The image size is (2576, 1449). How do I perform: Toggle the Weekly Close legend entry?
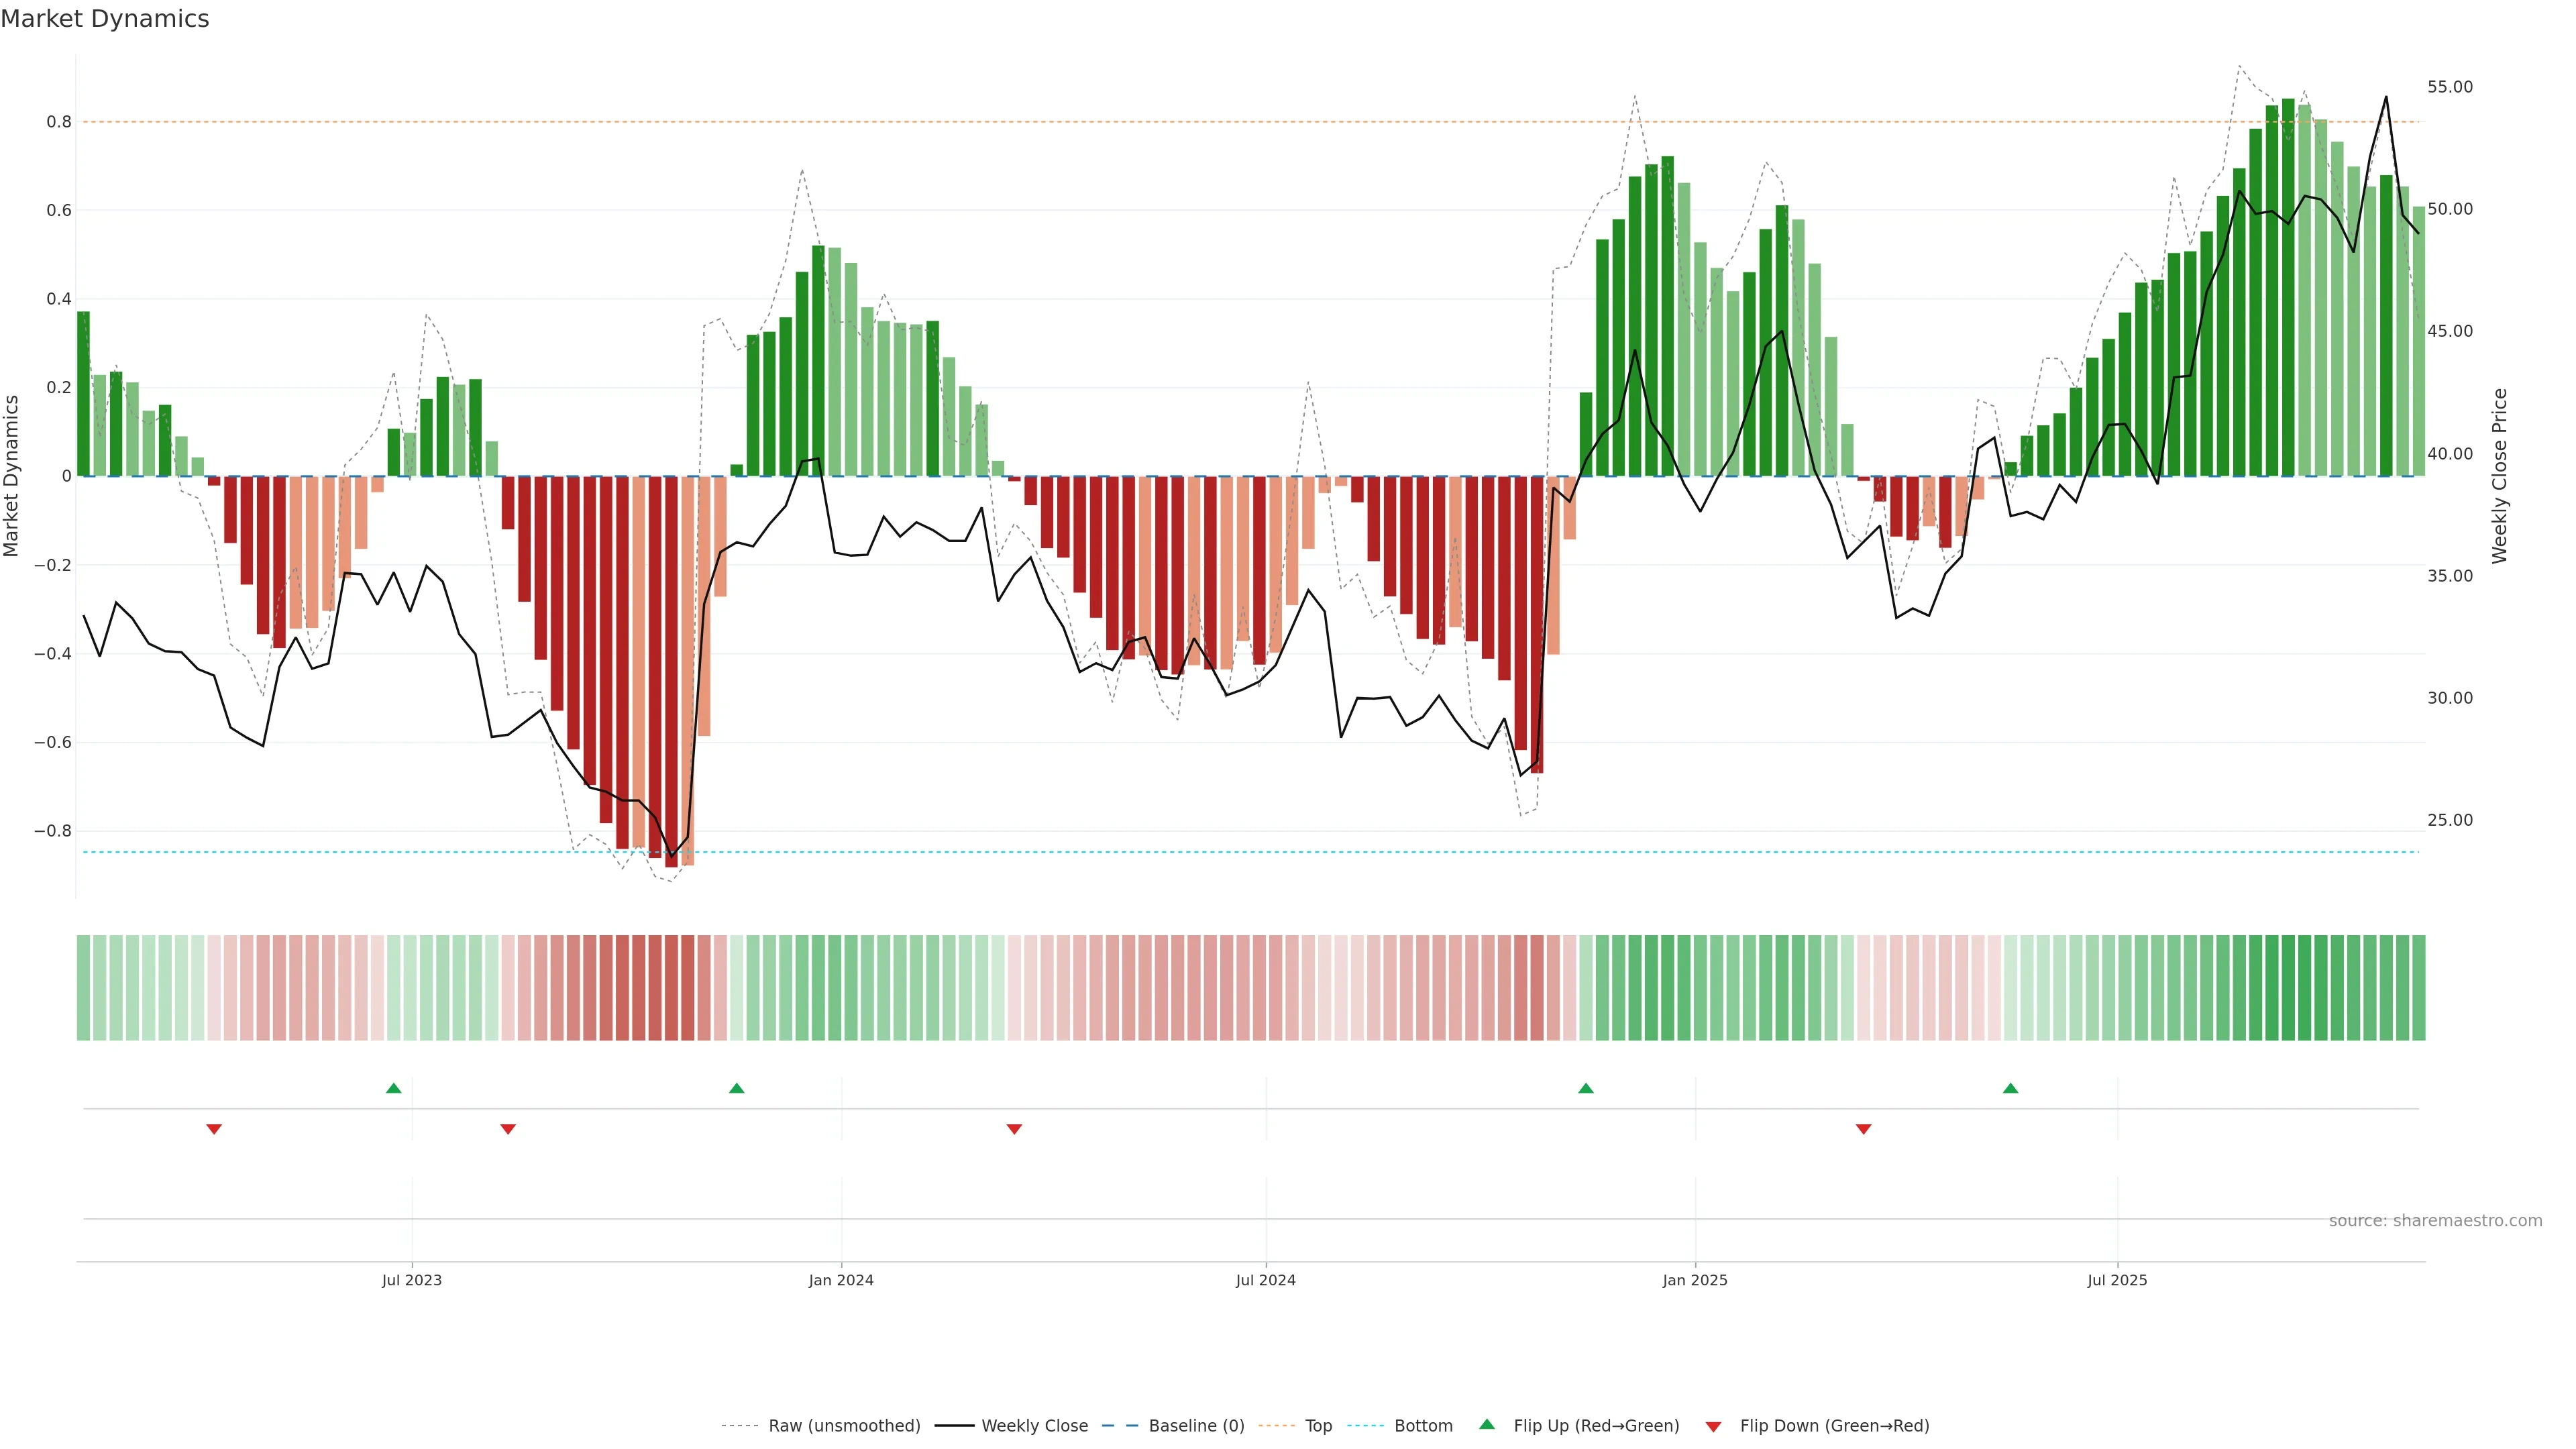point(1034,1425)
